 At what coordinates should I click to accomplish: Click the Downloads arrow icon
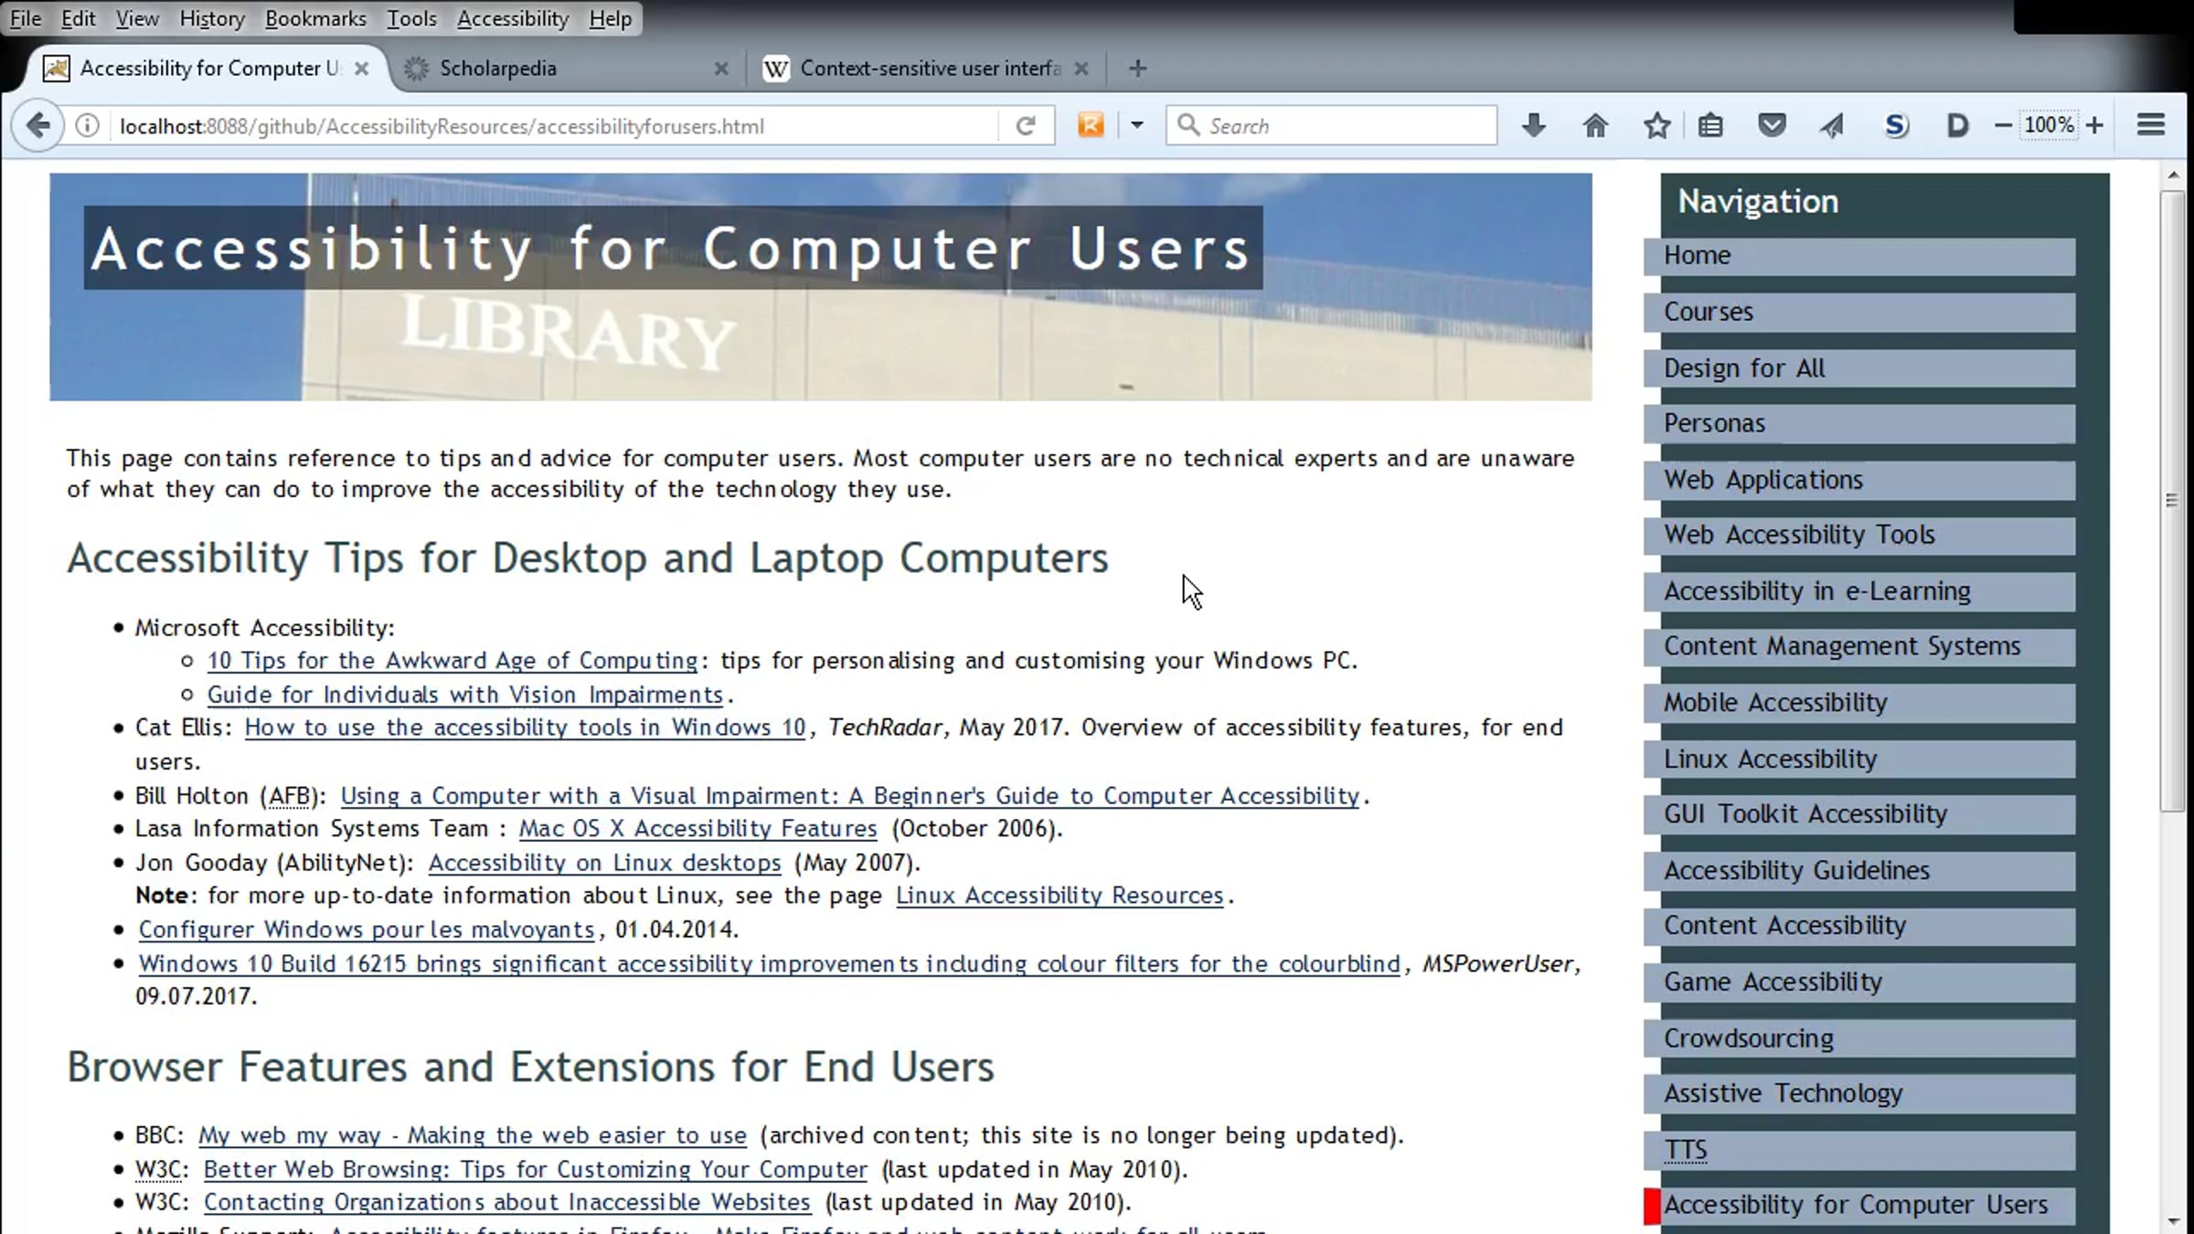pyautogui.click(x=1534, y=125)
